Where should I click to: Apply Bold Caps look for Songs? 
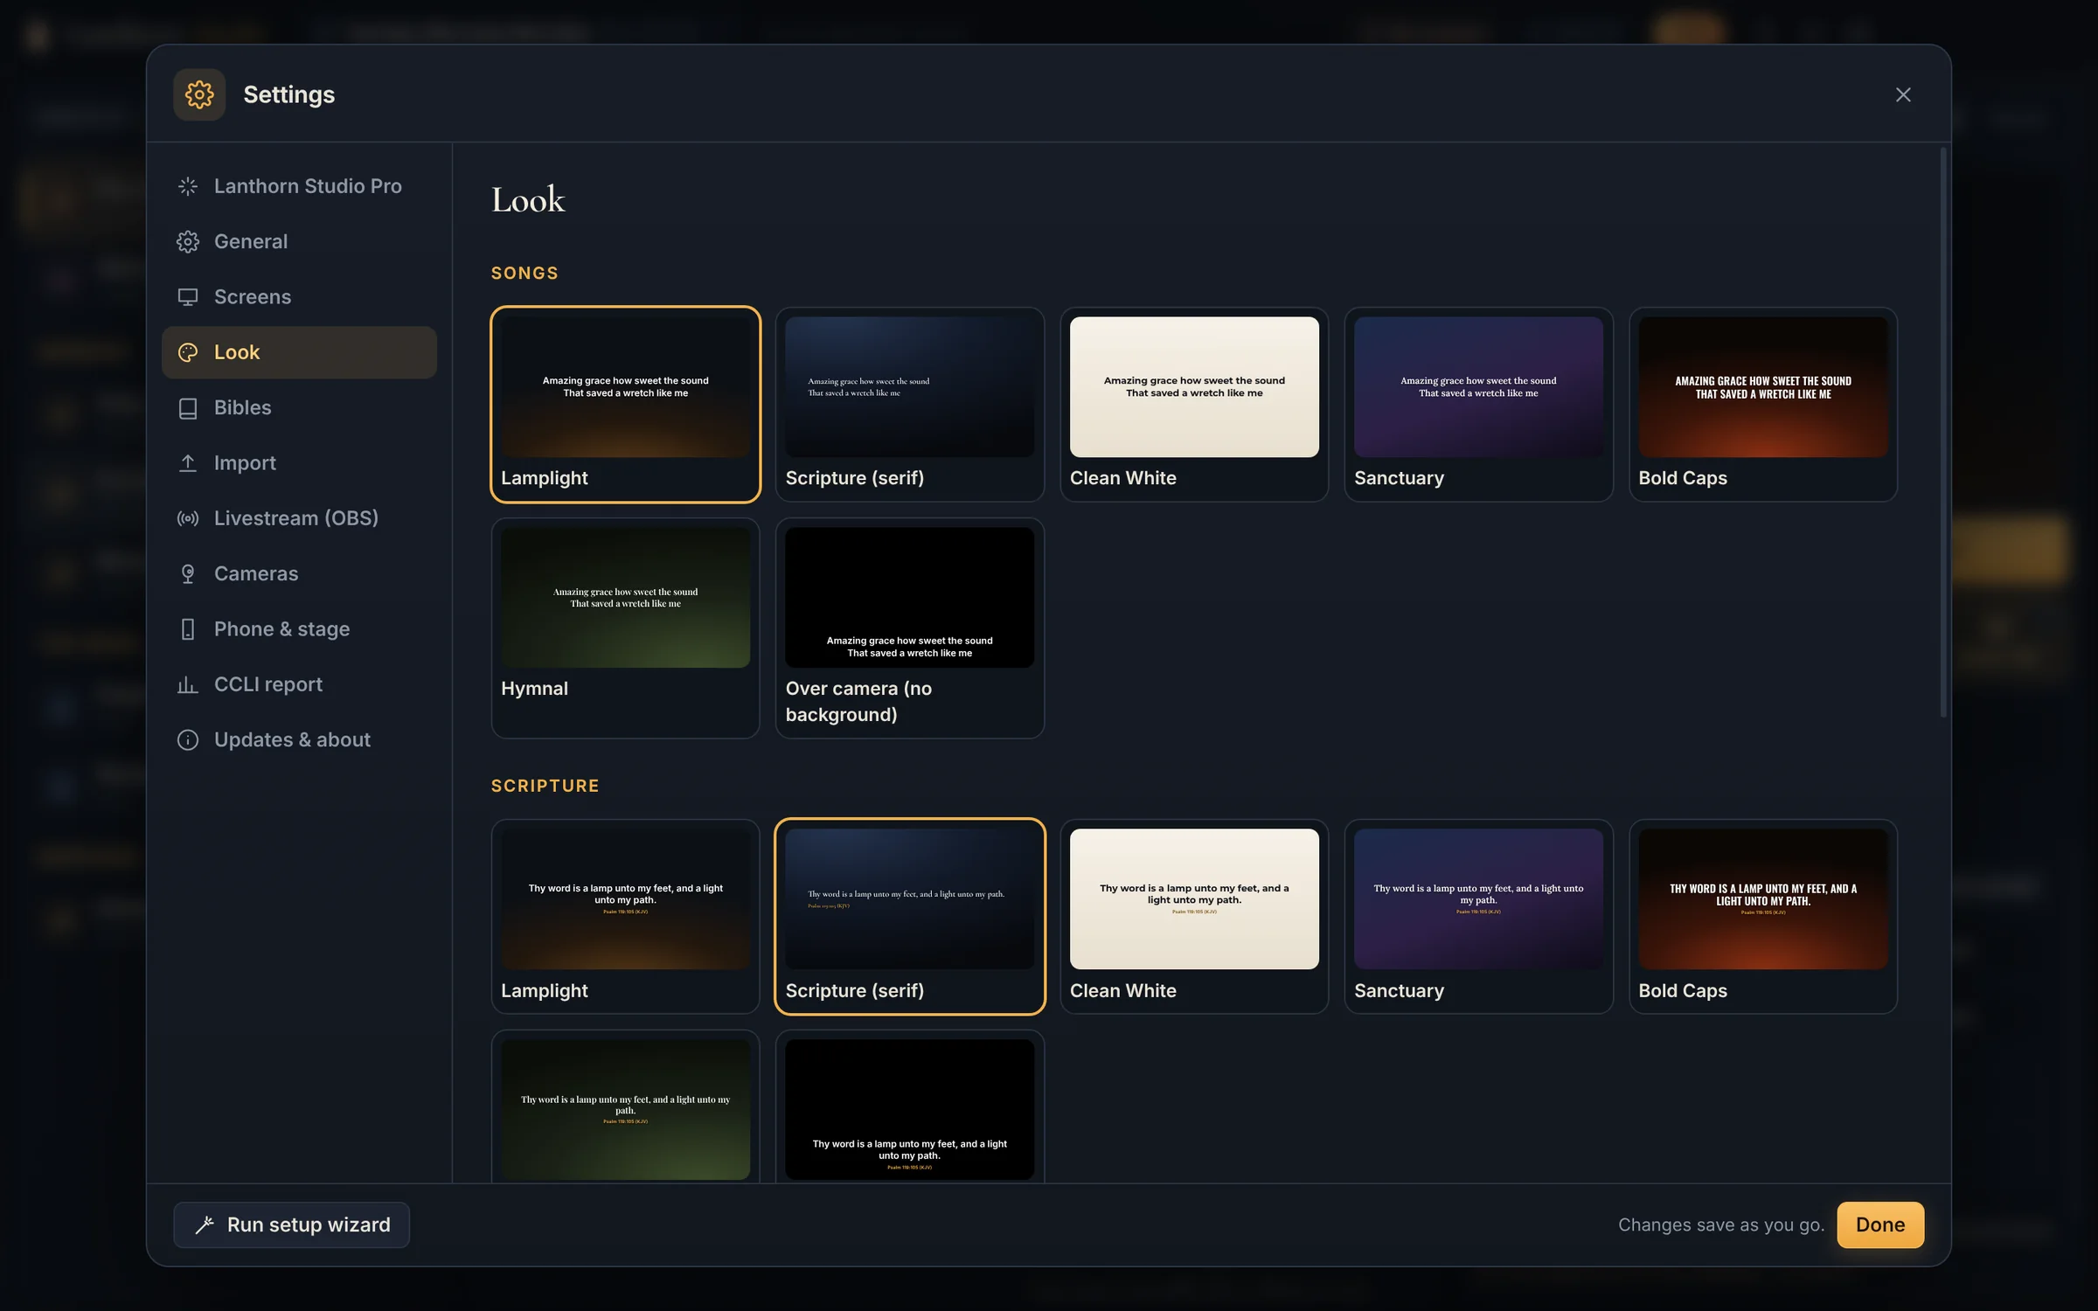1763,405
